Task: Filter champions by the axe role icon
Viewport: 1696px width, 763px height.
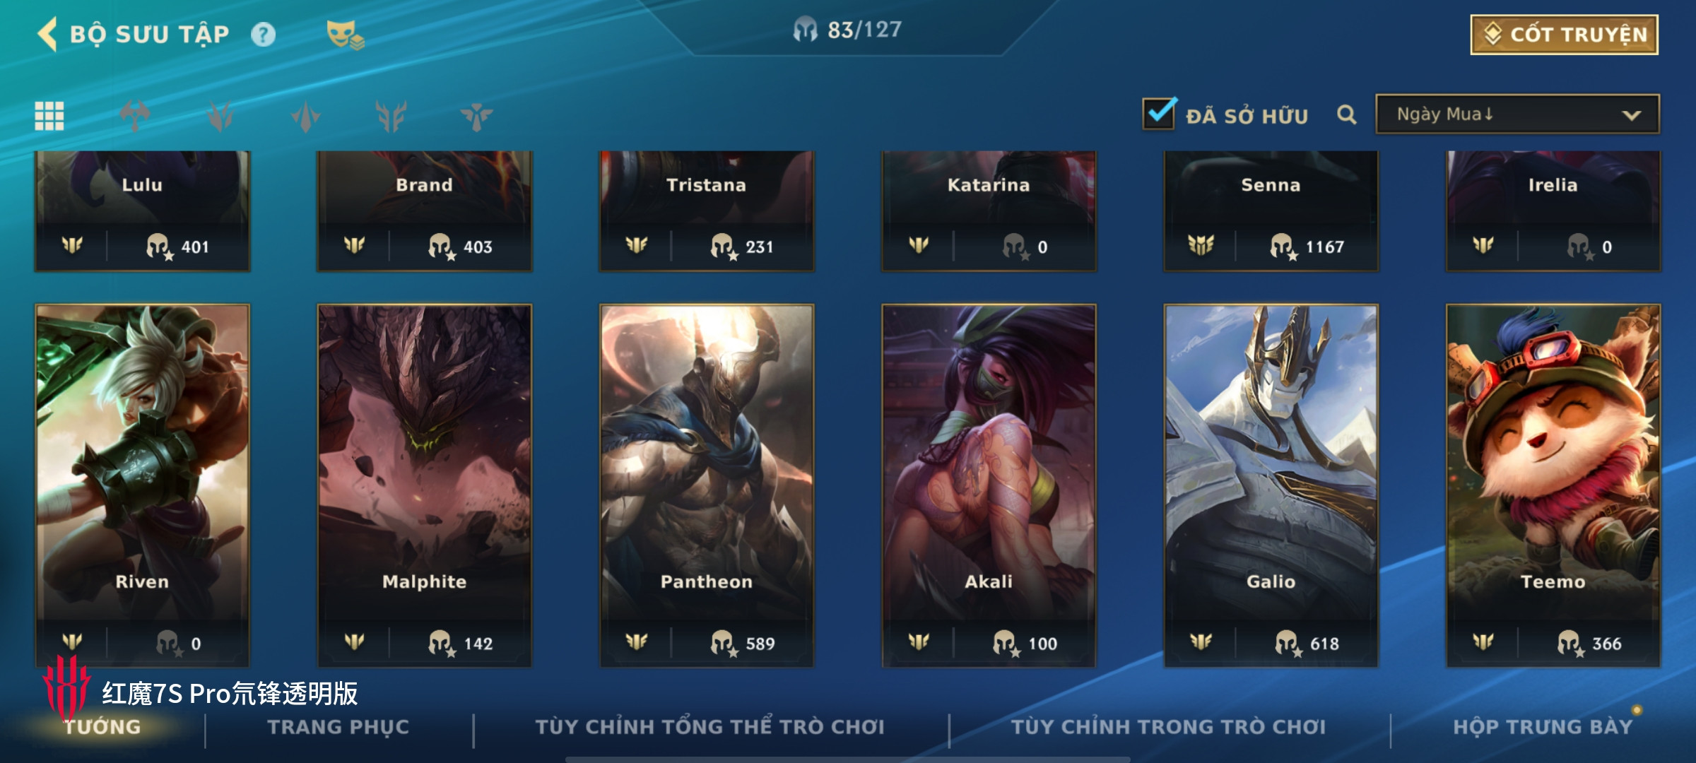Action: click(134, 116)
